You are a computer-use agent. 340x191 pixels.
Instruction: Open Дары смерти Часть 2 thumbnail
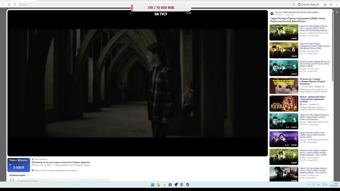point(284,174)
